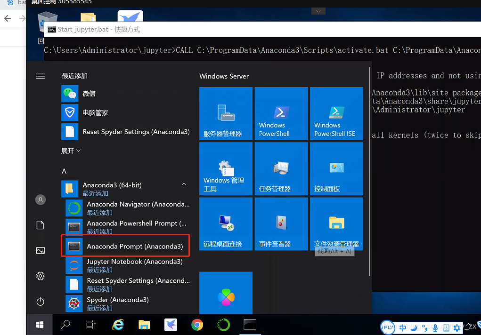Open Pictures from the Start menu rail
Viewport: 481px width, 335px height.
(41, 250)
